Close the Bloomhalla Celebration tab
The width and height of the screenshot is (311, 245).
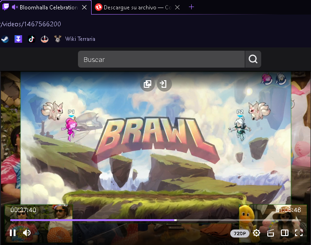[x=84, y=8]
